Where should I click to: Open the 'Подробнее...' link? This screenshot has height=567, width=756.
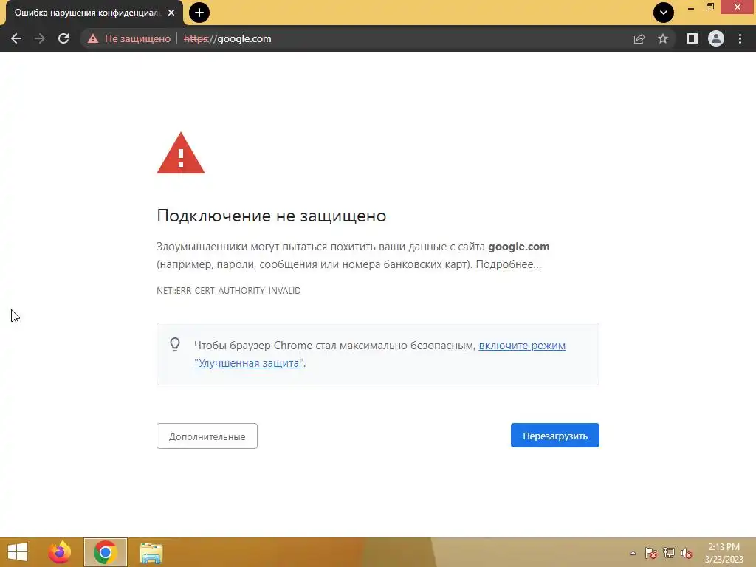coord(508,264)
